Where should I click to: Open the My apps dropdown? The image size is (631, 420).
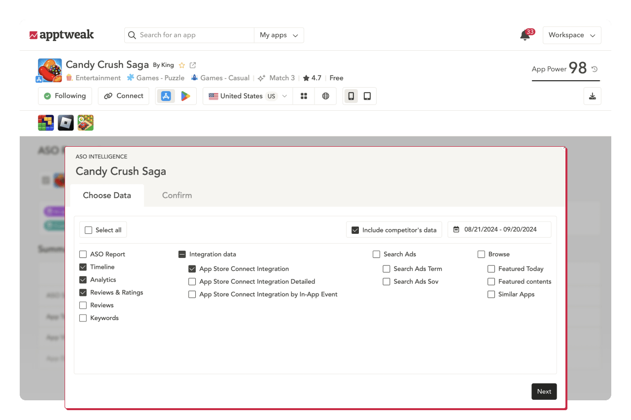coord(279,35)
